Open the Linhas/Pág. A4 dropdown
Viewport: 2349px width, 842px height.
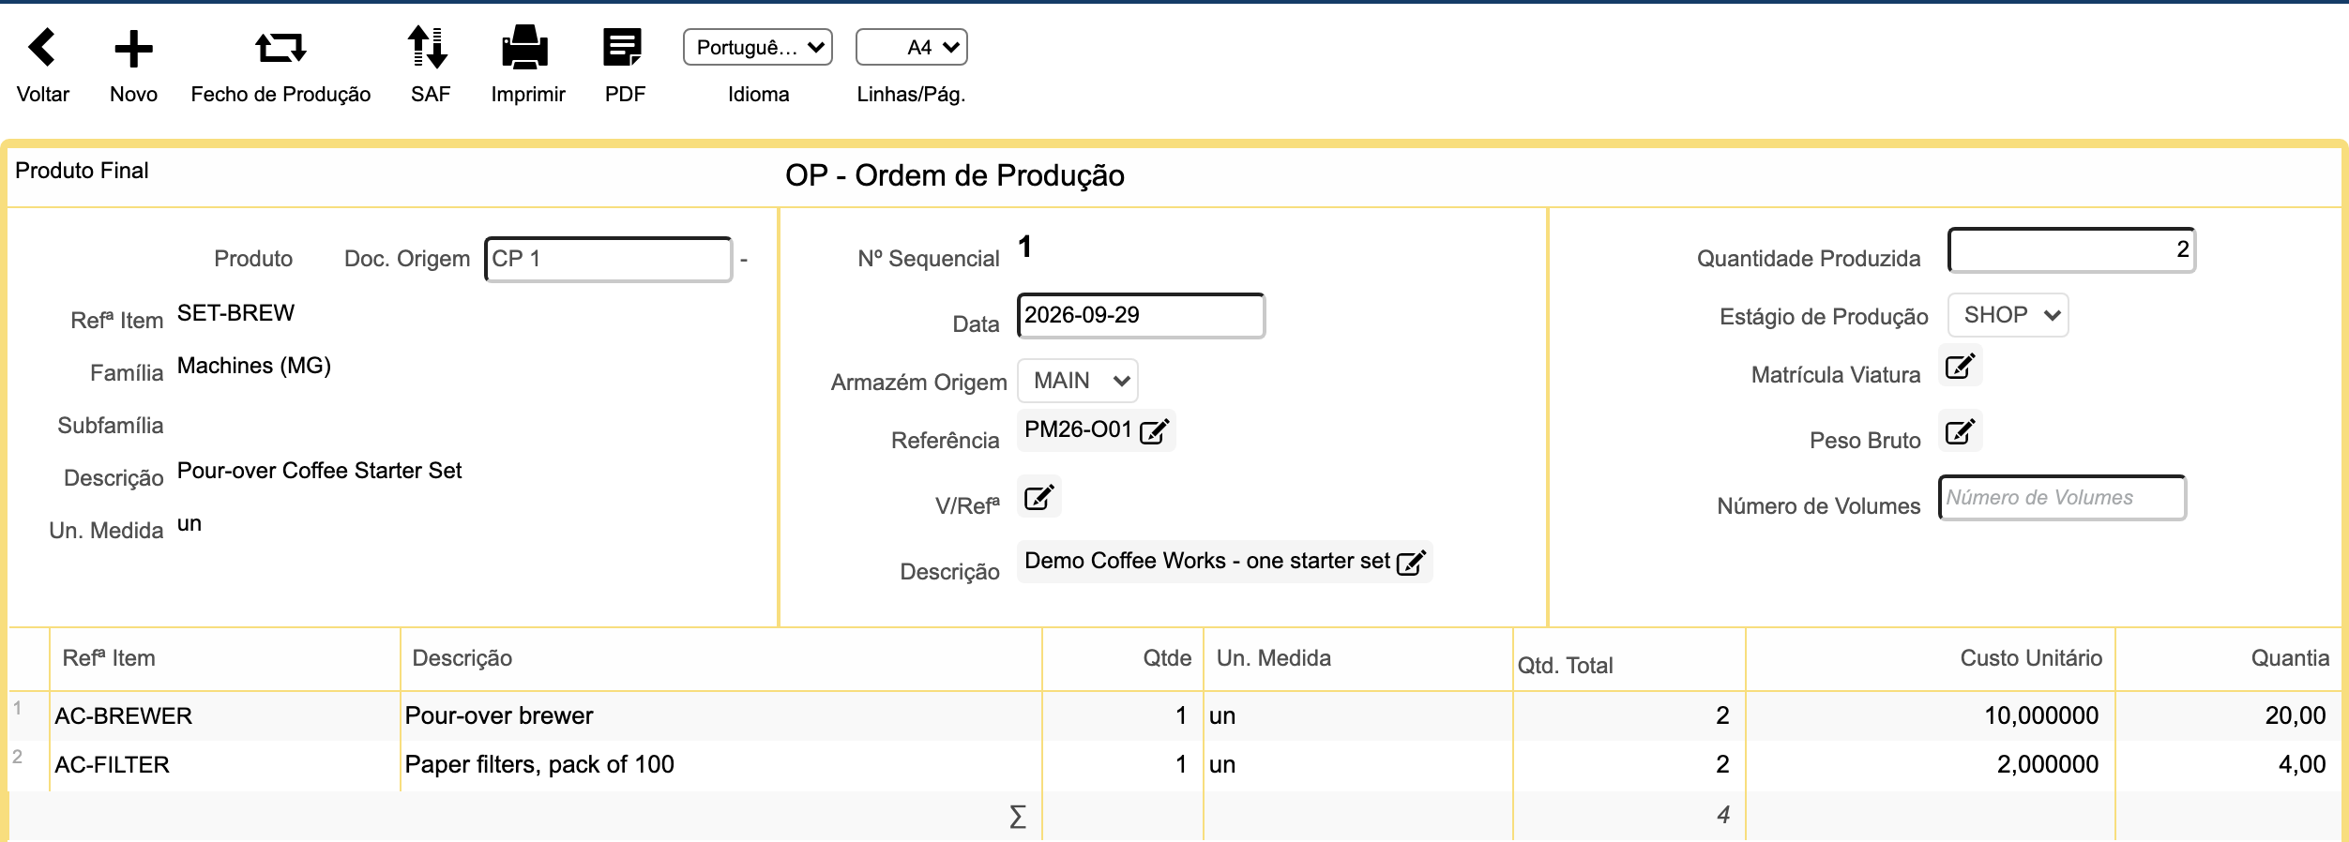click(x=911, y=47)
